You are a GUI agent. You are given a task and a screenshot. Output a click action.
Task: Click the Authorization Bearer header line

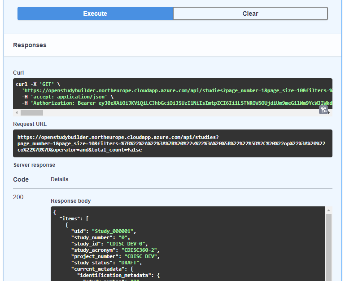[x=177, y=103]
